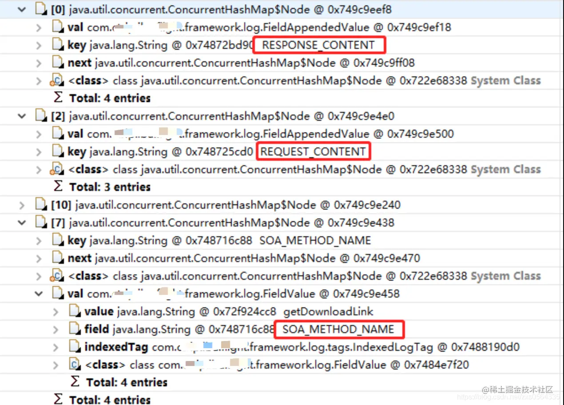Click file icon of val @ 0x749c9ef18

58,27
